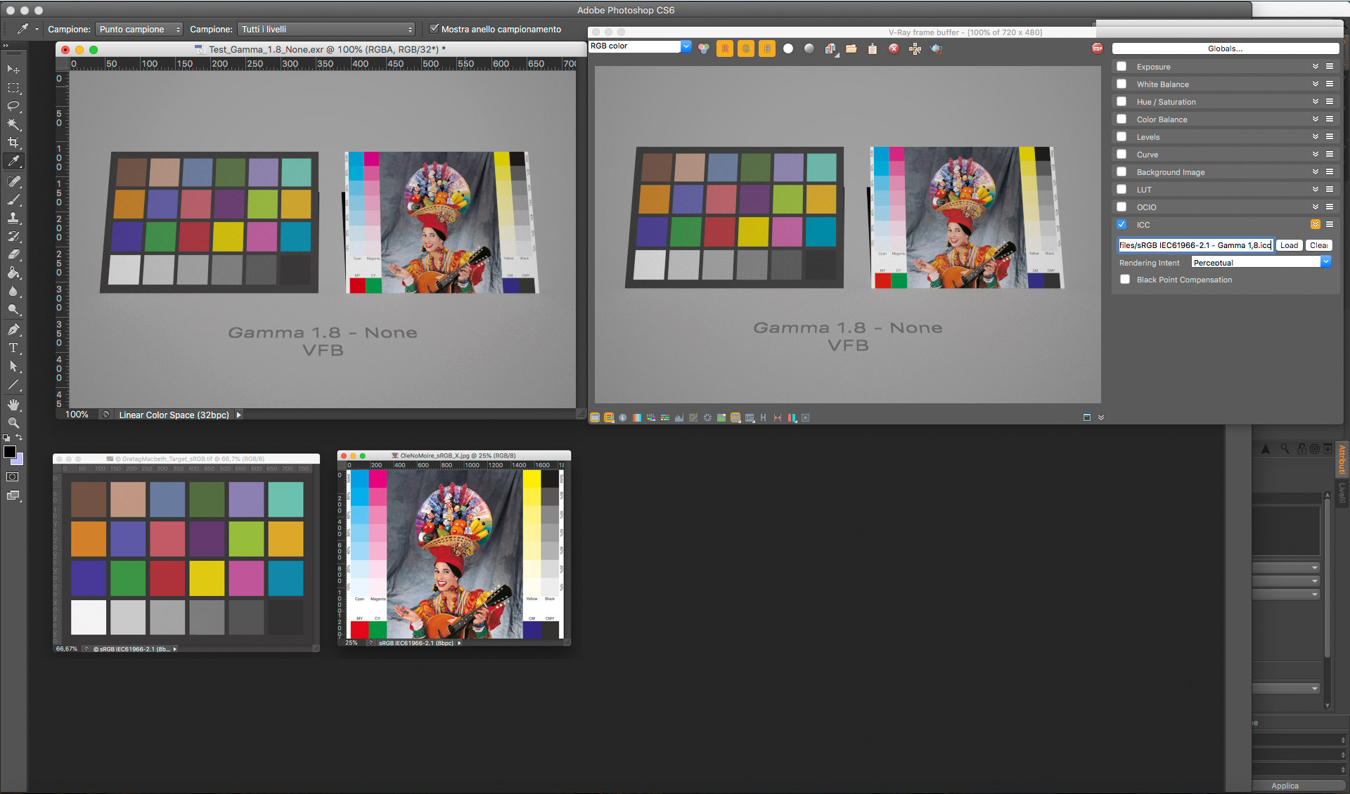
Task: Click the Load button for ICC profile
Action: coord(1289,245)
